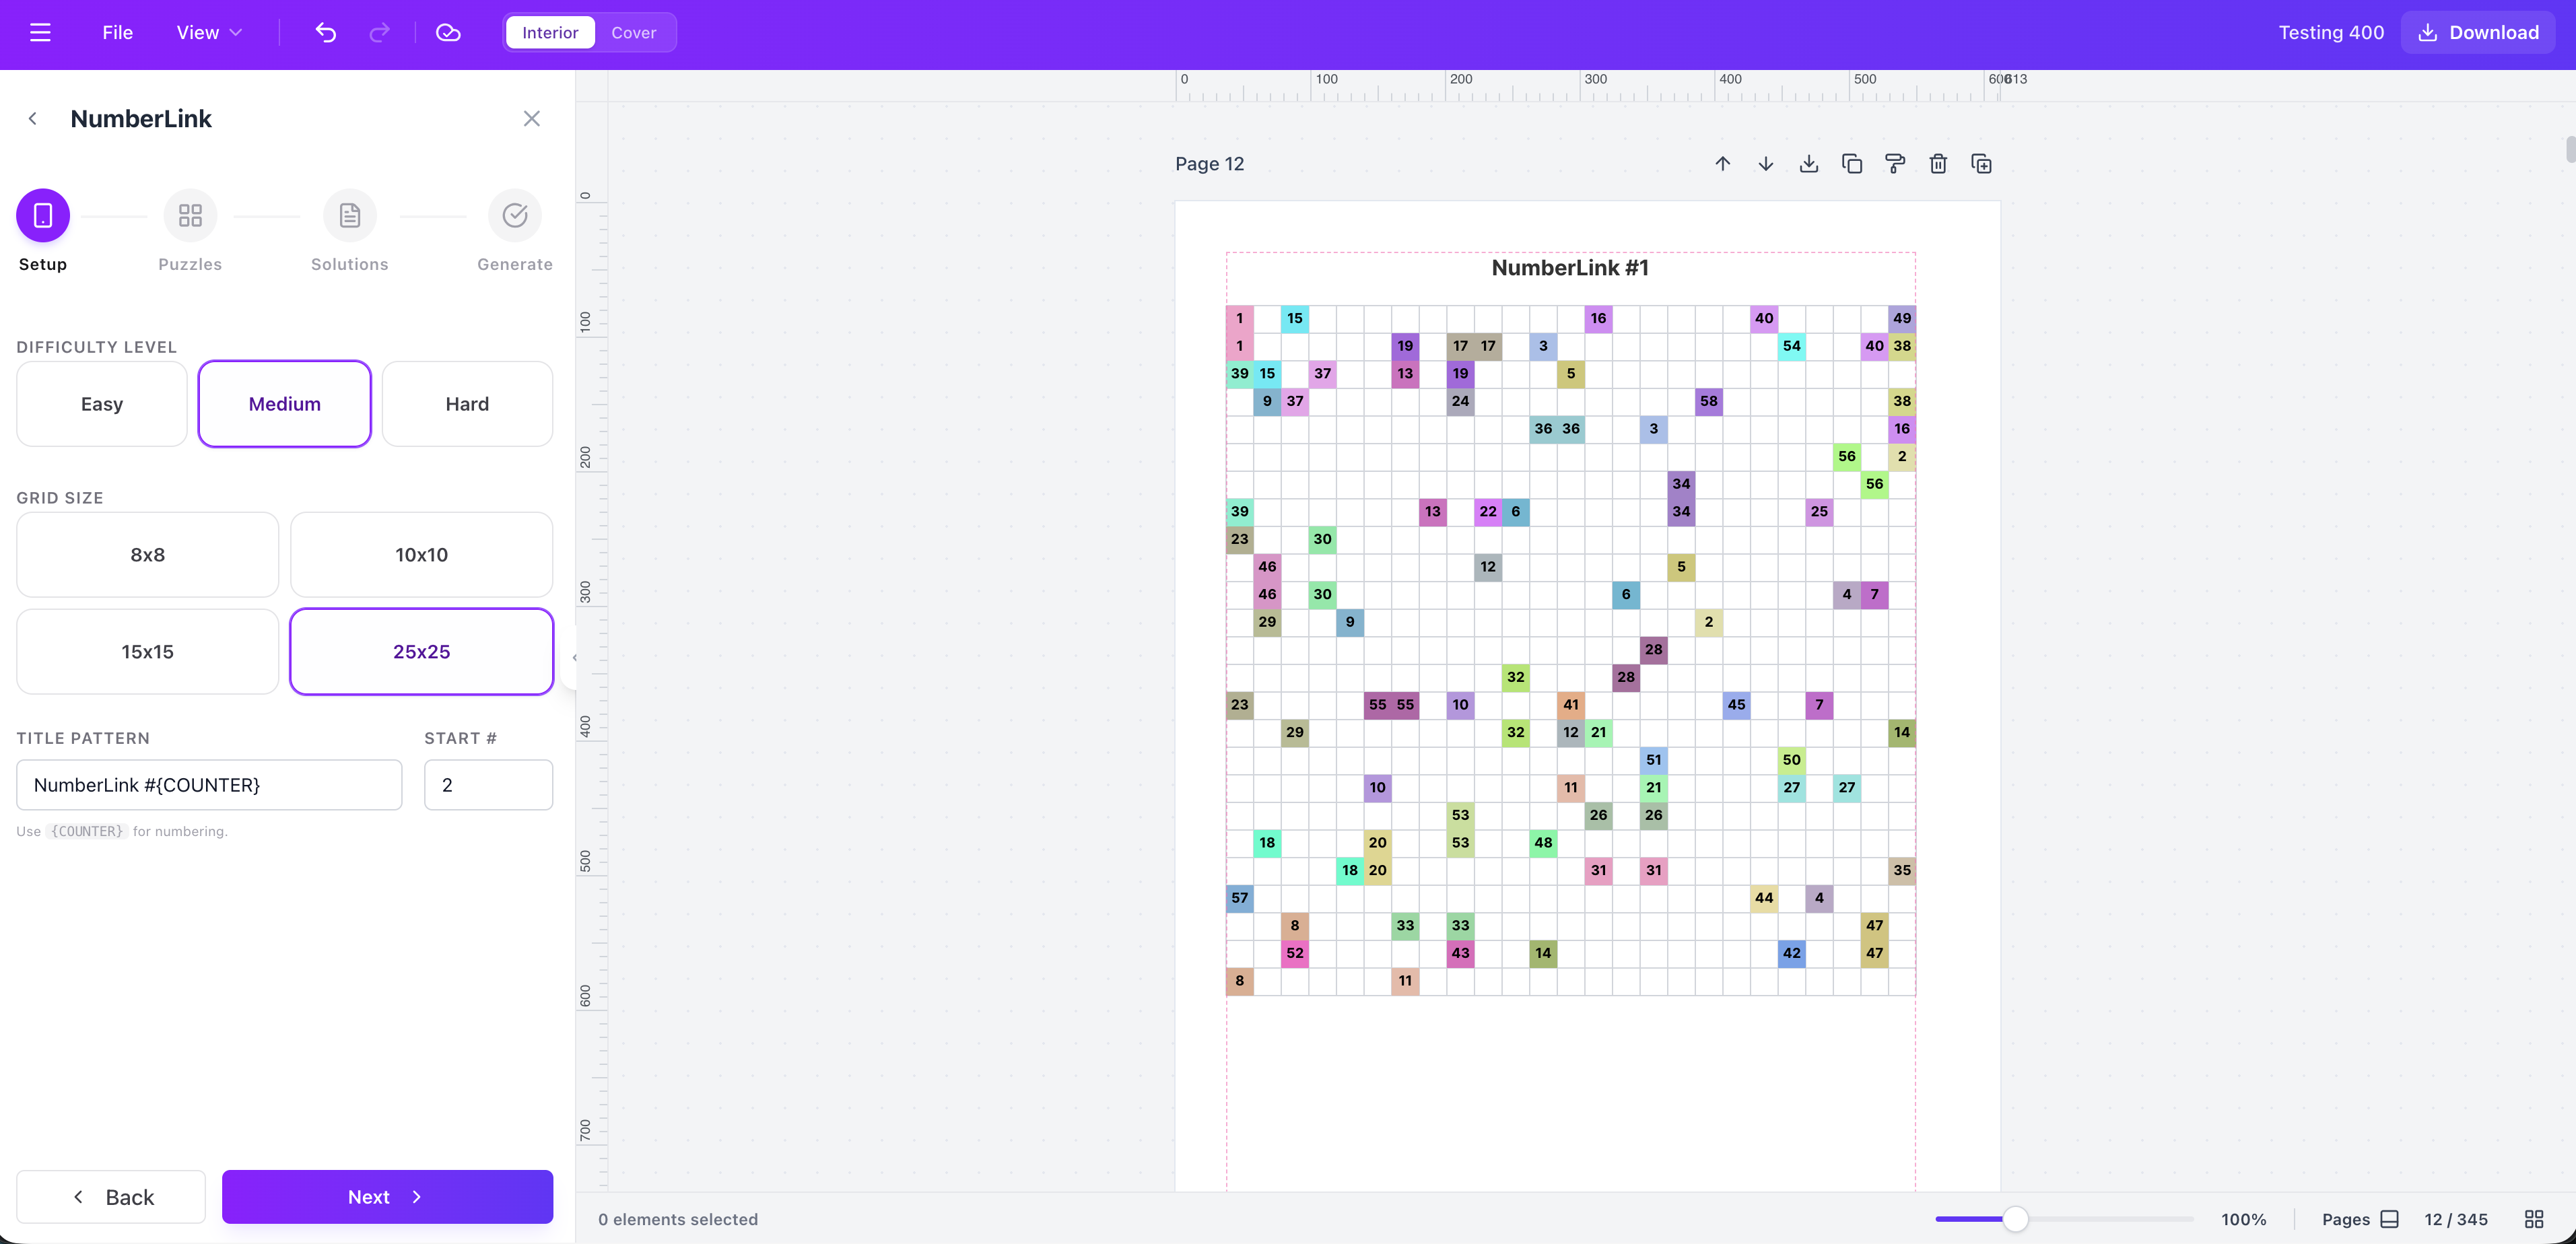Edit the Title Pattern field
2576x1244 pixels.
point(209,785)
